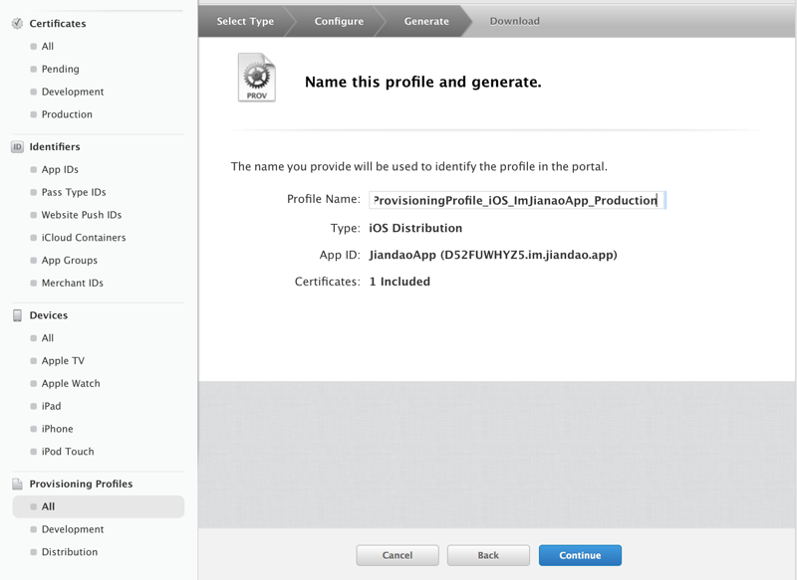Click the PROV profile file icon
The height and width of the screenshot is (580, 797).
[x=256, y=79]
